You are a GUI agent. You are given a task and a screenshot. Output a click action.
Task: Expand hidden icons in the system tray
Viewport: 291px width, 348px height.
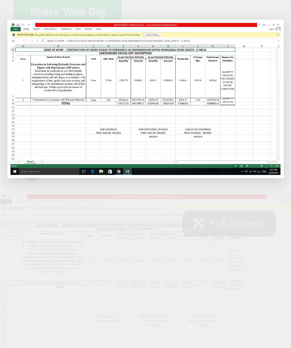[x=242, y=171]
